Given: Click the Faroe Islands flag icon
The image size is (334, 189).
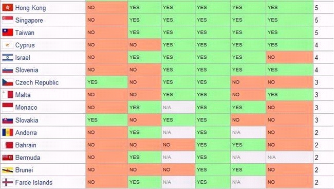Looking at the screenshot, I should pos(8,182).
